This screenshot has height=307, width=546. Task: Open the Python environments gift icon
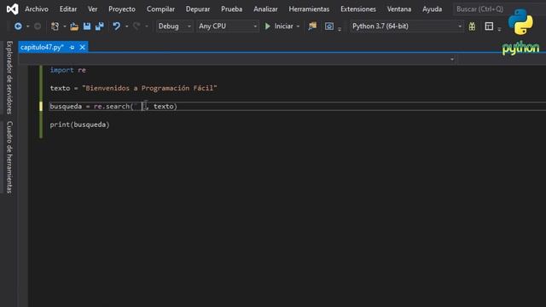click(472, 26)
